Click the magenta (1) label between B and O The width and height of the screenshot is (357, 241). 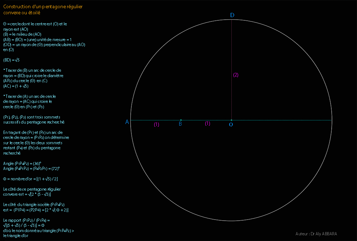pyautogui.click(x=207, y=124)
